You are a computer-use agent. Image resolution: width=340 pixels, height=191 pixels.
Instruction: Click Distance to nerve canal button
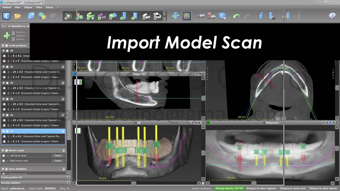(292, 188)
